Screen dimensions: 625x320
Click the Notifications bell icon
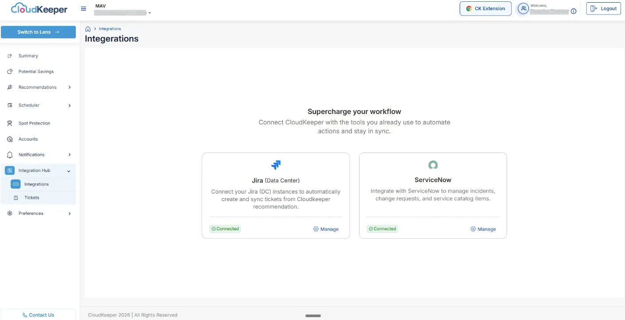pos(10,155)
